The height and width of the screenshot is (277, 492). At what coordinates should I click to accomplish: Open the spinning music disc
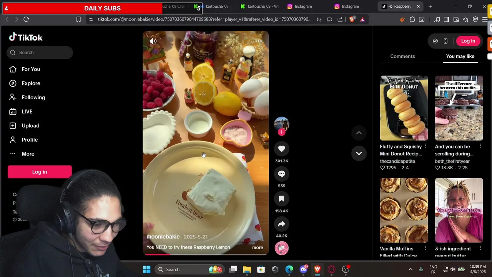pyautogui.click(x=281, y=248)
